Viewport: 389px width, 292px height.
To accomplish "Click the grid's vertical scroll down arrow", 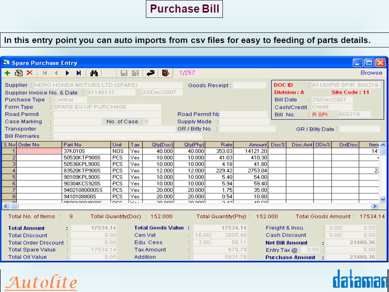I will point(383,199).
